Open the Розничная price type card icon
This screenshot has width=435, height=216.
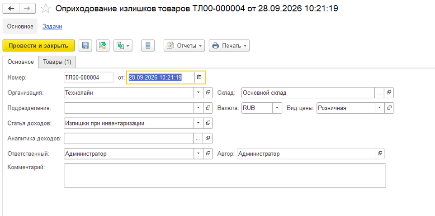tap(389, 108)
